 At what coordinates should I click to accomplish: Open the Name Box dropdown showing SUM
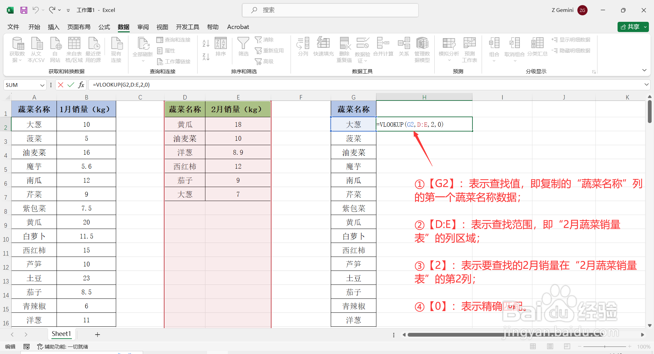pyautogui.click(x=42, y=84)
